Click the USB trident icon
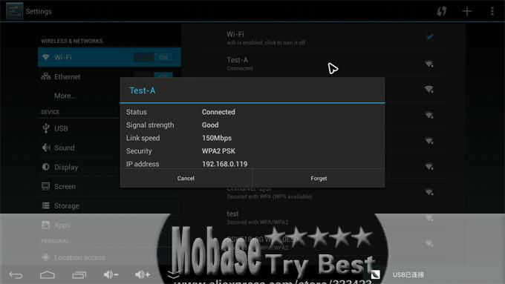Screen dimensions: 505x284 click(46, 128)
